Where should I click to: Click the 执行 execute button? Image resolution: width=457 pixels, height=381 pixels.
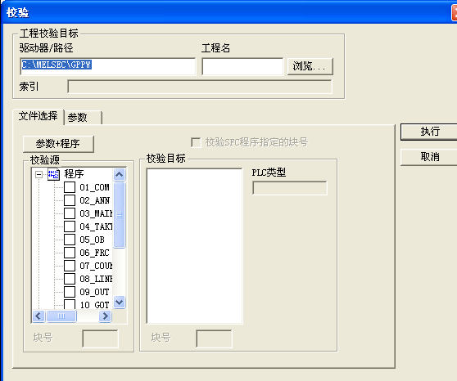point(430,132)
